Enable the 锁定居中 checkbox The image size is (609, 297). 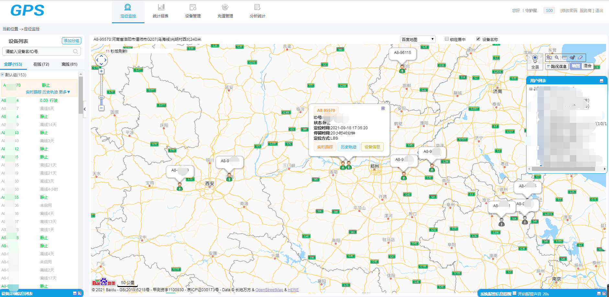[x=447, y=39]
